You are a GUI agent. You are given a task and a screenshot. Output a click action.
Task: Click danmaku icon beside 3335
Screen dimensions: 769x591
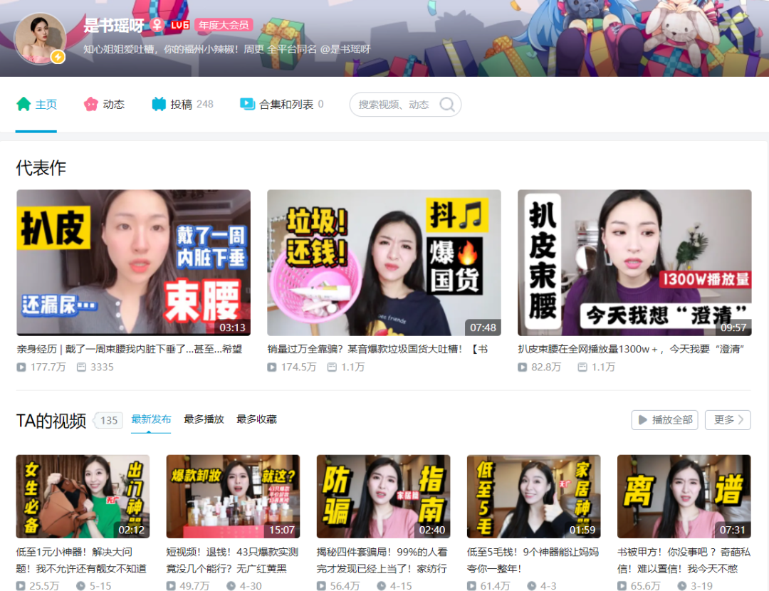tap(81, 367)
